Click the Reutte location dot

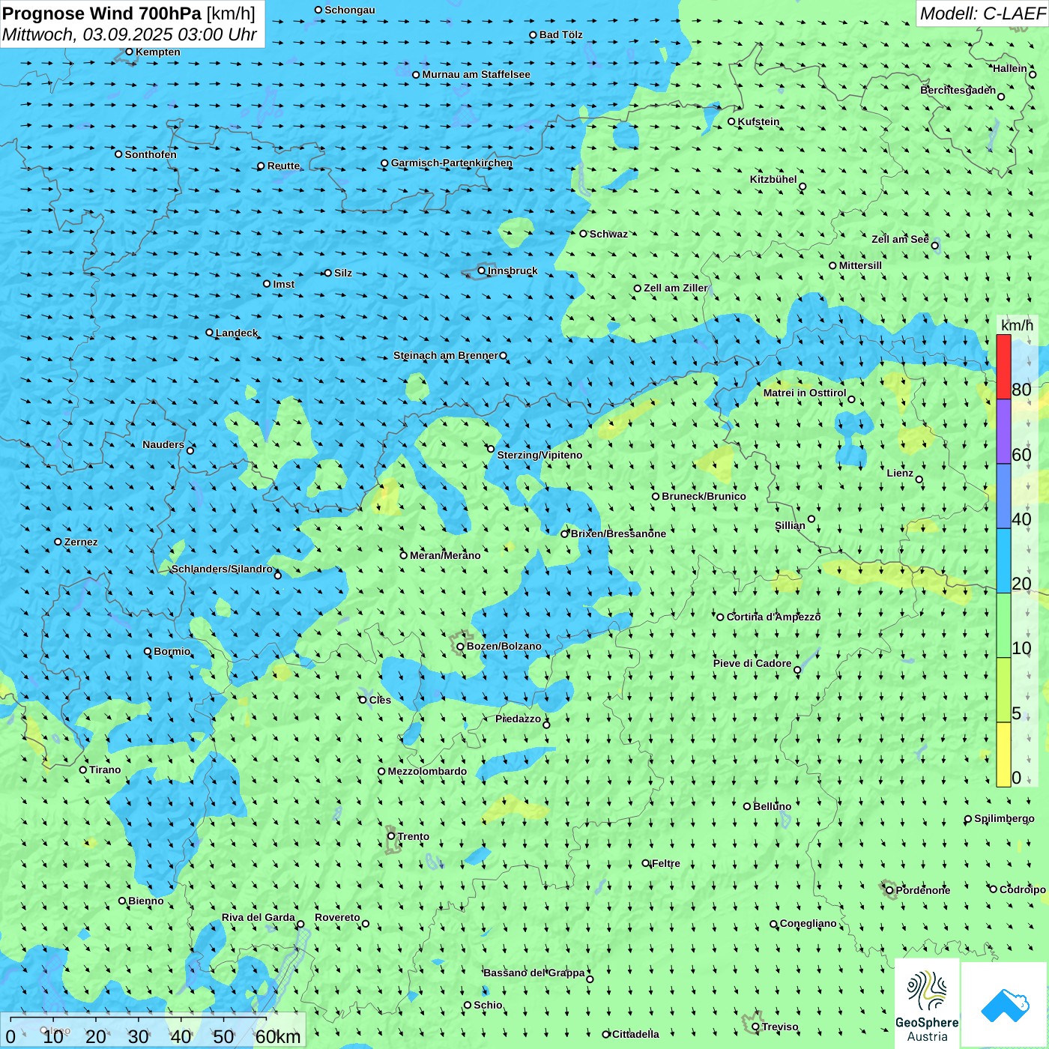tap(261, 166)
